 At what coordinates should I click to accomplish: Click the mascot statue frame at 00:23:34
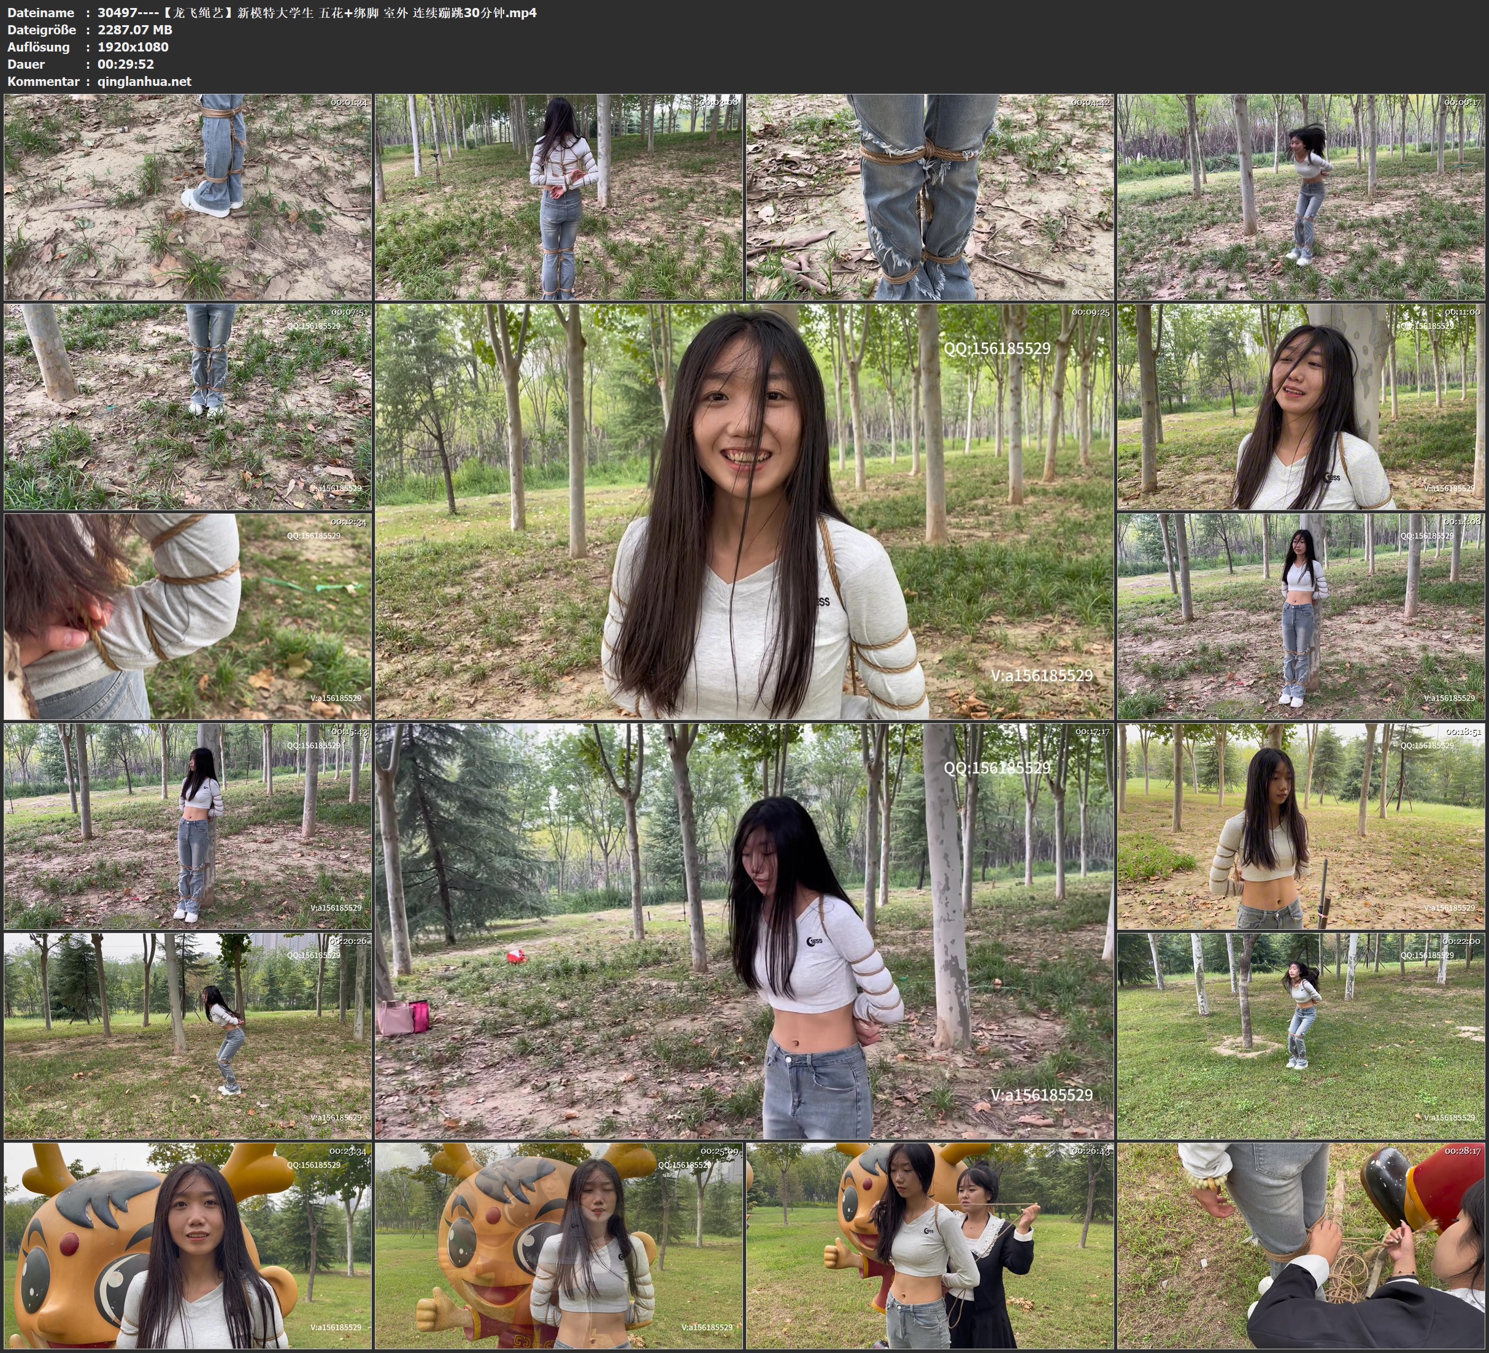click(x=188, y=1245)
